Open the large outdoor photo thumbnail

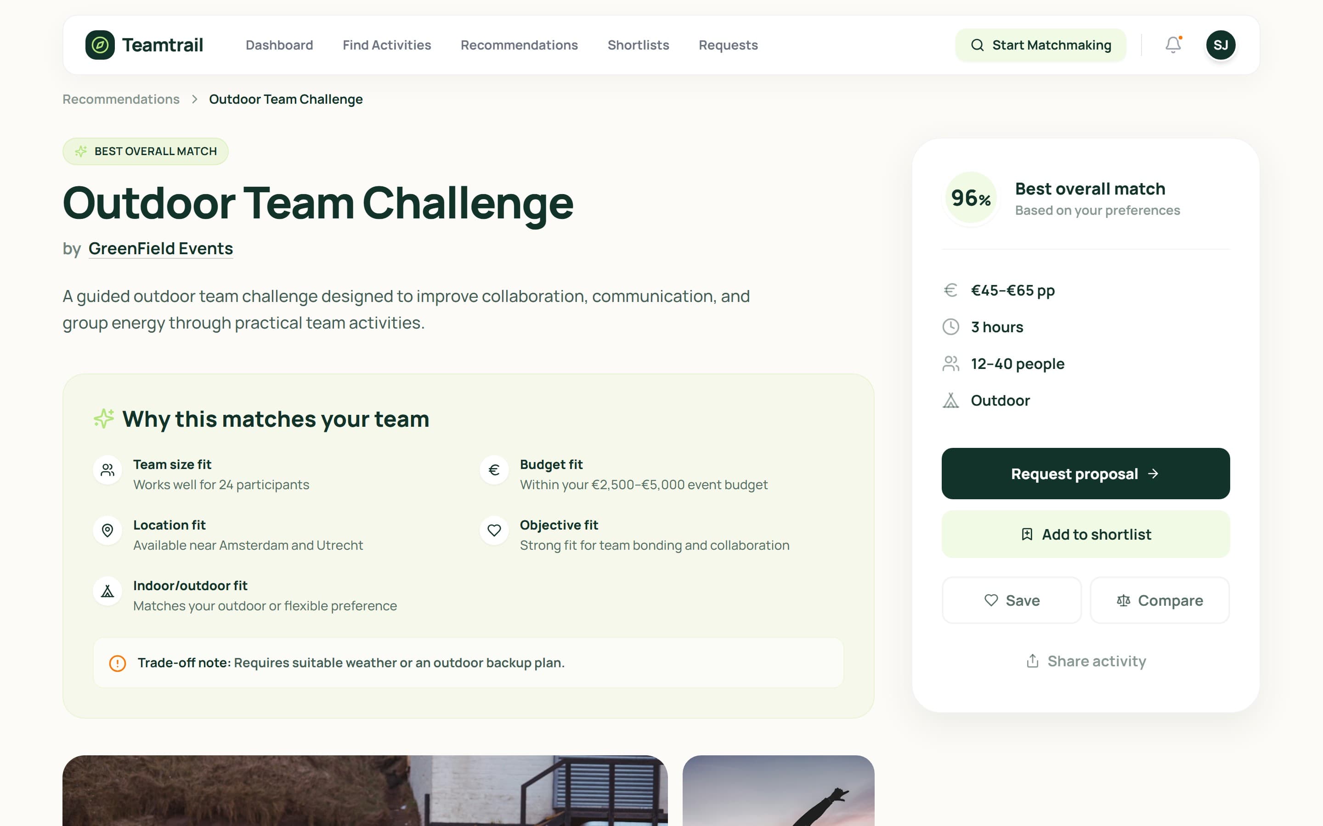pyautogui.click(x=365, y=791)
